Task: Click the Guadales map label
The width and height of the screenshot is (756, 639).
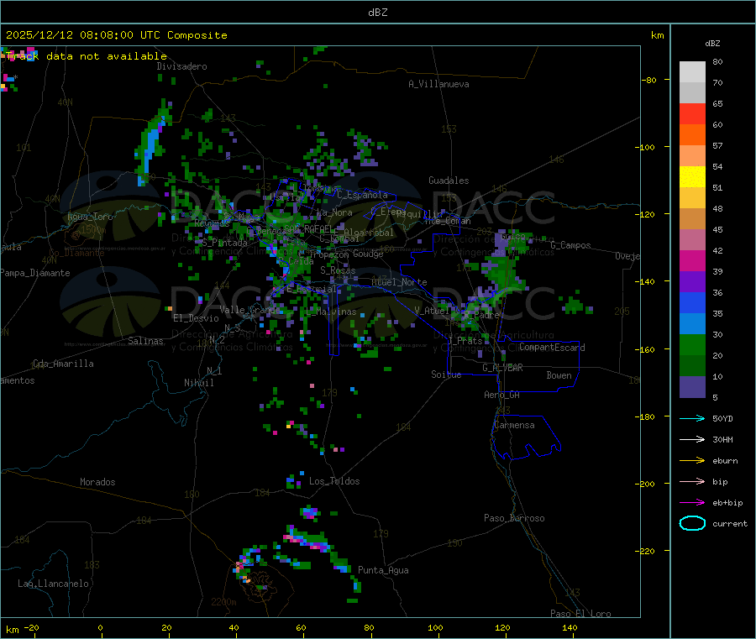Action: (x=449, y=181)
